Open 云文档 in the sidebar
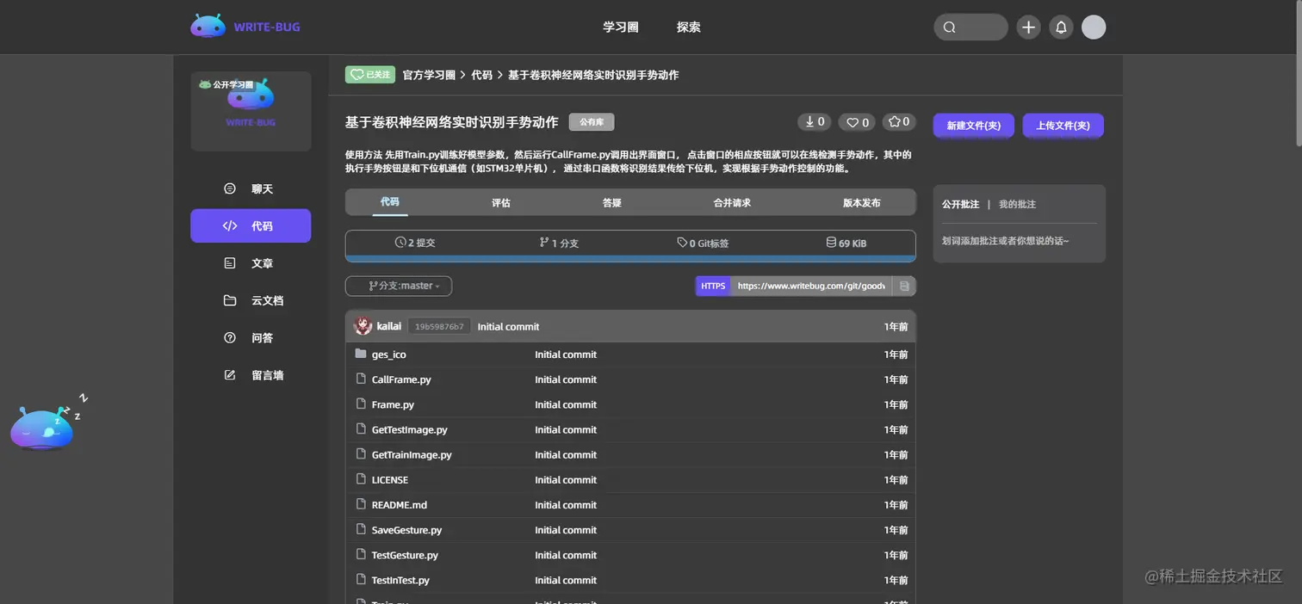The width and height of the screenshot is (1302, 604). pyautogui.click(x=251, y=300)
